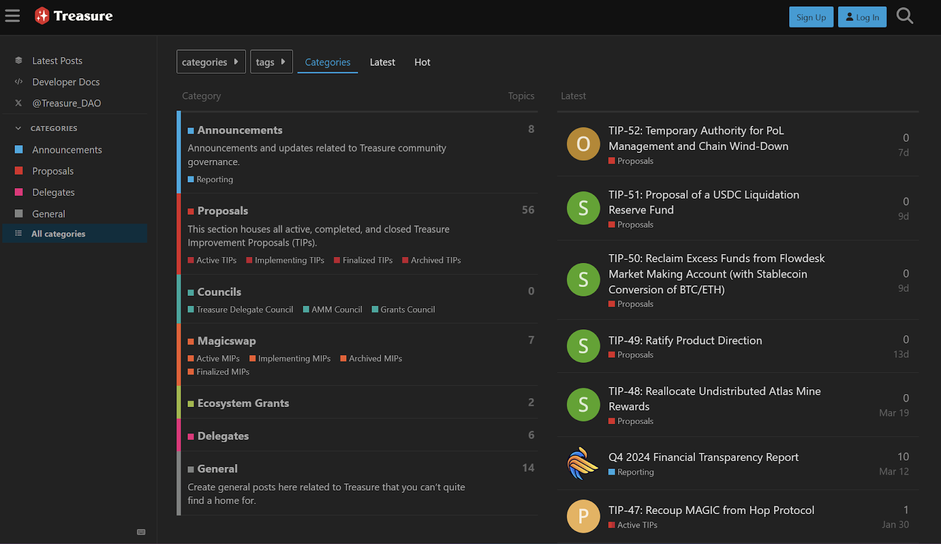Viewport: 941px width, 544px height.
Task: Open TIP-51 USDC Liquidation Reserve Fund topic
Action: coord(704,202)
